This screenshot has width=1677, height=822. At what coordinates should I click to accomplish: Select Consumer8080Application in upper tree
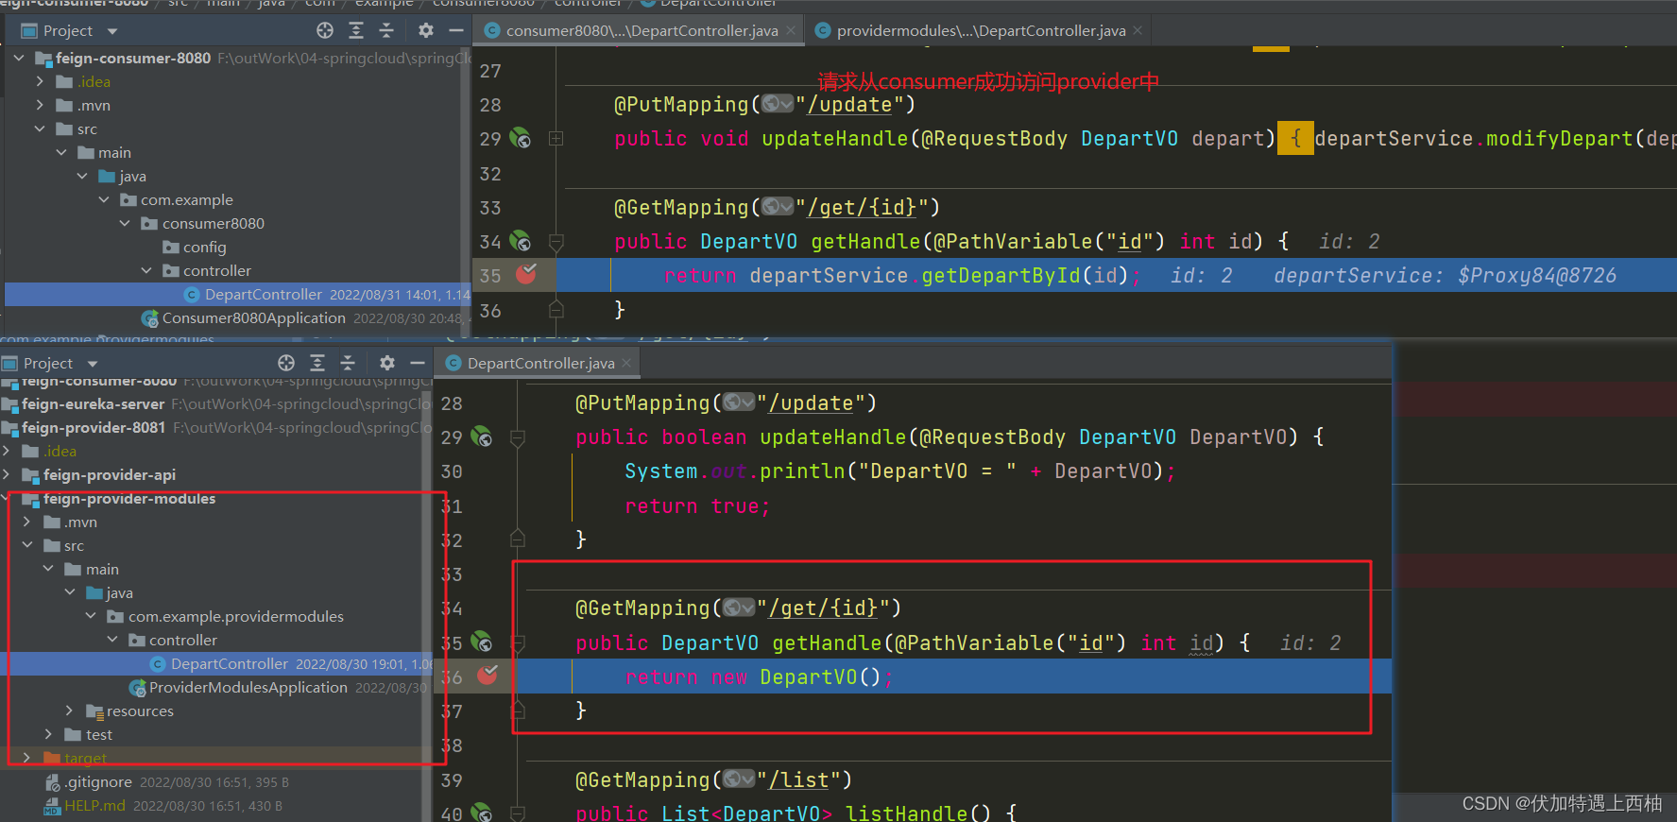pyautogui.click(x=253, y=317)
